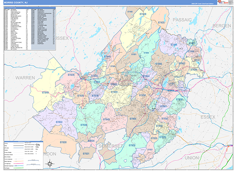Click ZIP code 07840 label
This screenshot has height=173, width=236.
point(46,92)
